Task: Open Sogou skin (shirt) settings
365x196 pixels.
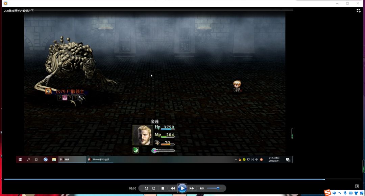Action: tap(356, 193)
